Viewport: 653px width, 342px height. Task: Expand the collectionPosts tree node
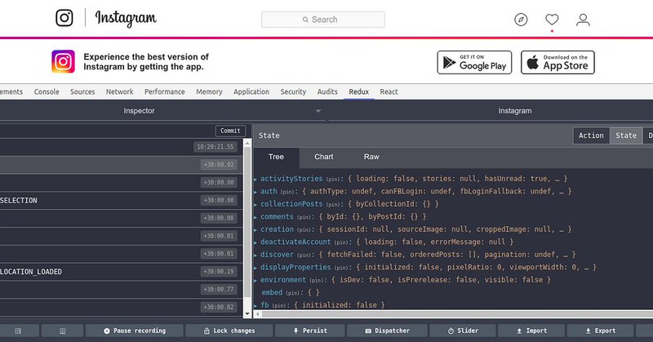pos(255,205)
